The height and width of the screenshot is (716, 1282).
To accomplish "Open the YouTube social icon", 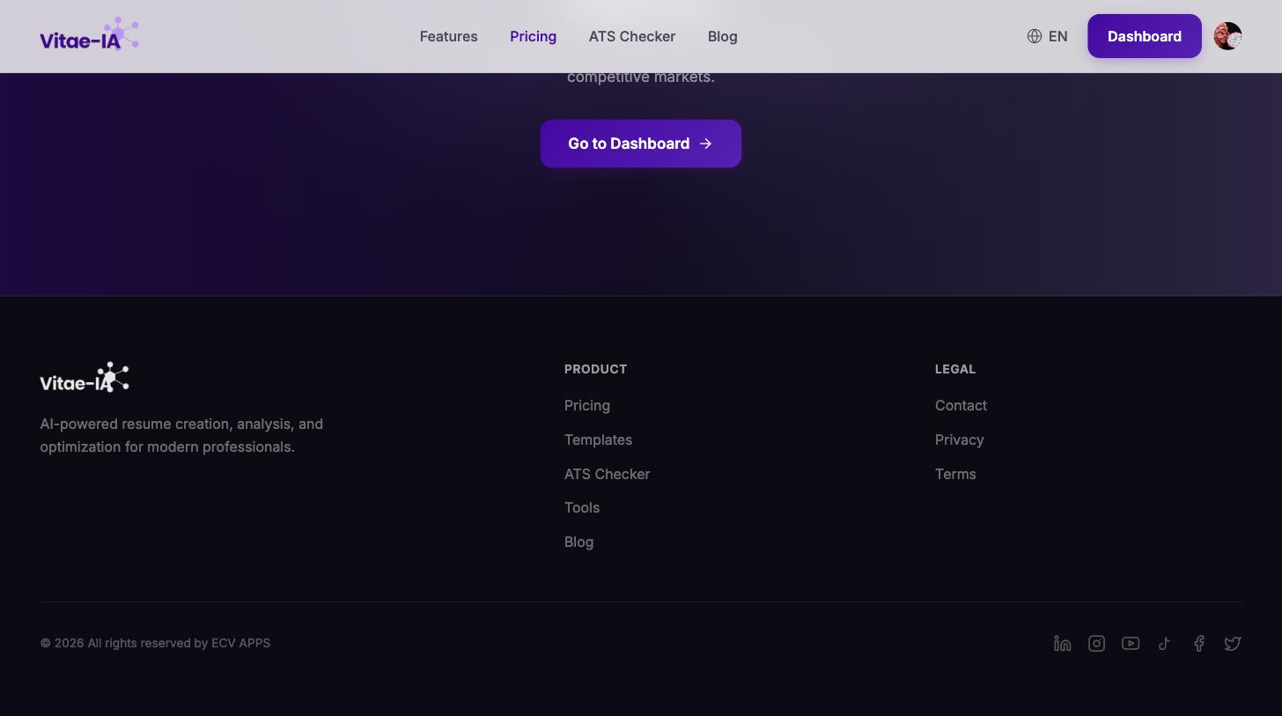I will [1131, 644].
